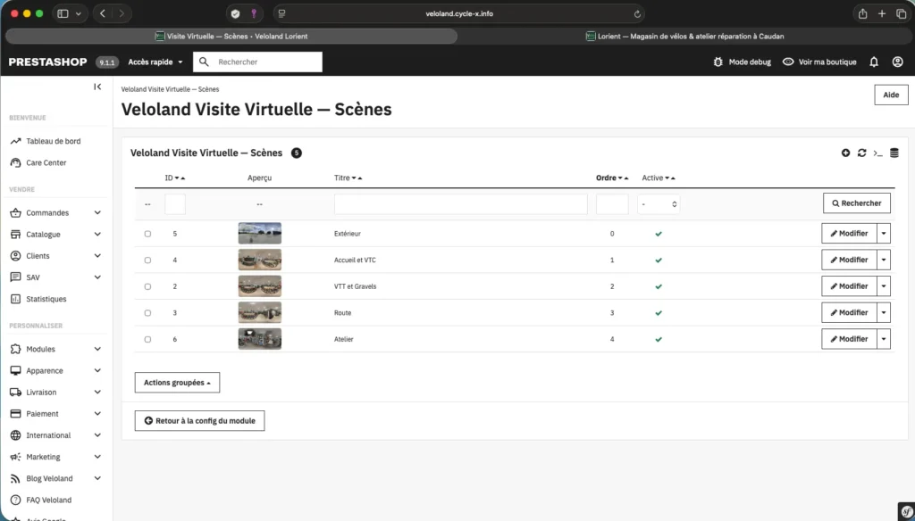Open Safari share menu
This screenshot has height=521, width=915.
[x=862, y=14]
